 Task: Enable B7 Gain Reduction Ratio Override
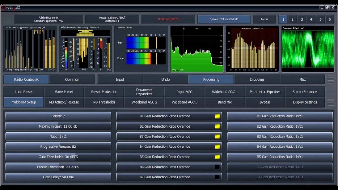169,177
